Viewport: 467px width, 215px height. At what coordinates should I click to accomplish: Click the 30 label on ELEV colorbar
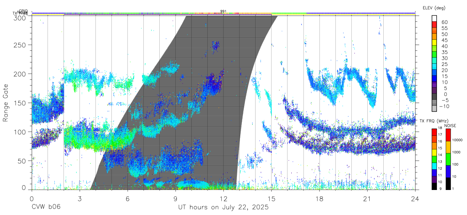coord(445,58)
